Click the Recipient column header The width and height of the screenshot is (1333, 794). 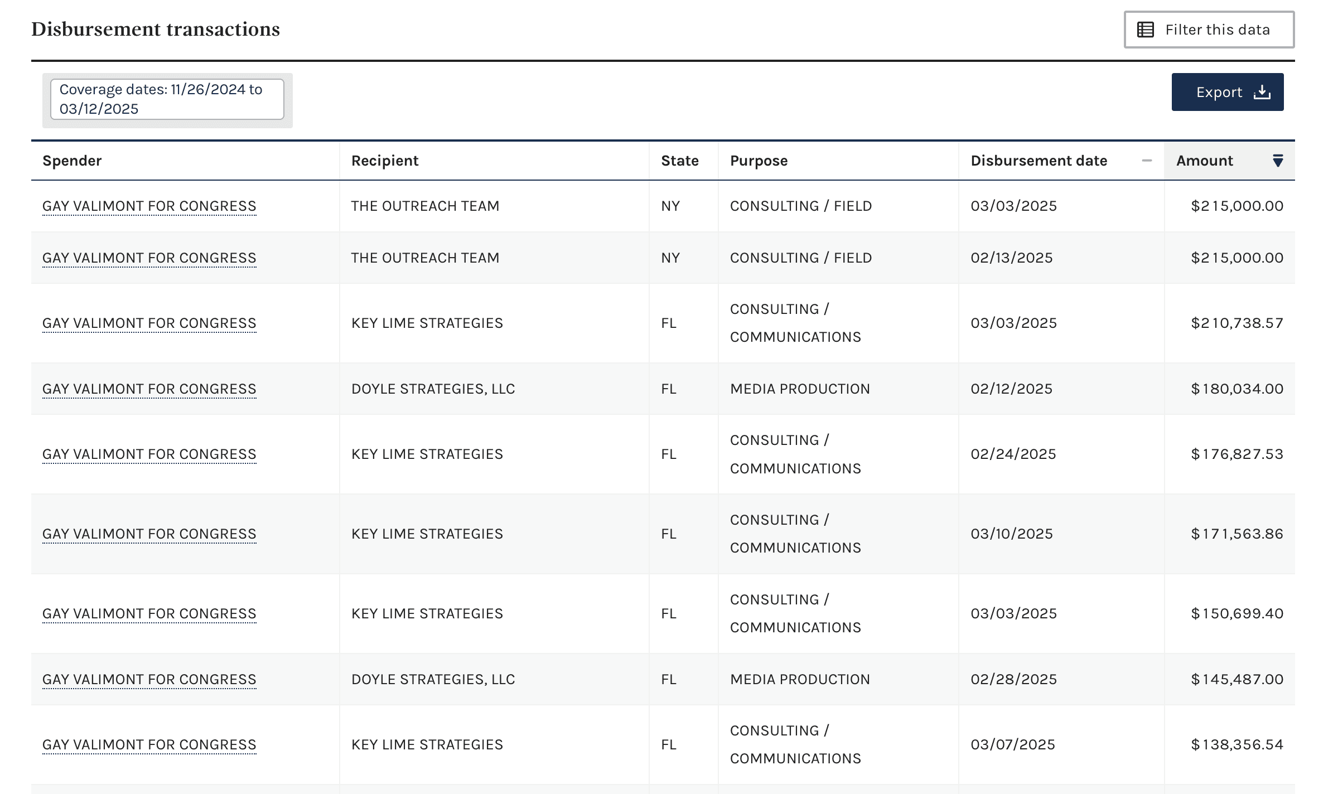[384, 161]
